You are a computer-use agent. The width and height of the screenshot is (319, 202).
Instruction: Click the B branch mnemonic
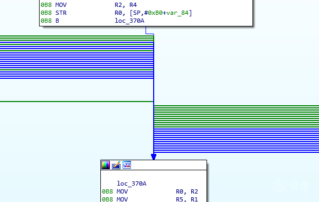57,21
